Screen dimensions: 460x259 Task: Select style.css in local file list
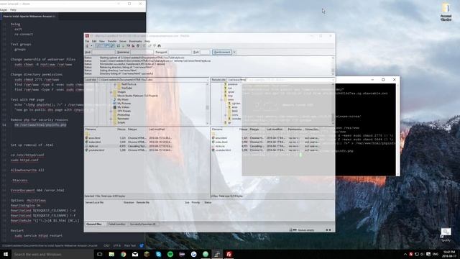tap(93, 146)
